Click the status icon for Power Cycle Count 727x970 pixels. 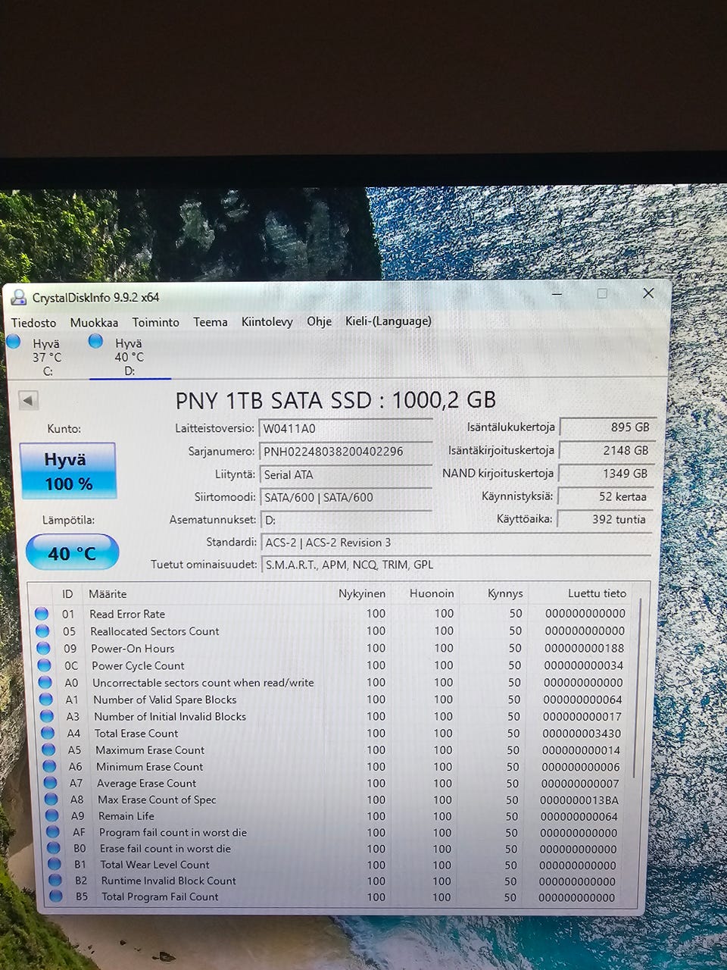click(x=44, y=665)
